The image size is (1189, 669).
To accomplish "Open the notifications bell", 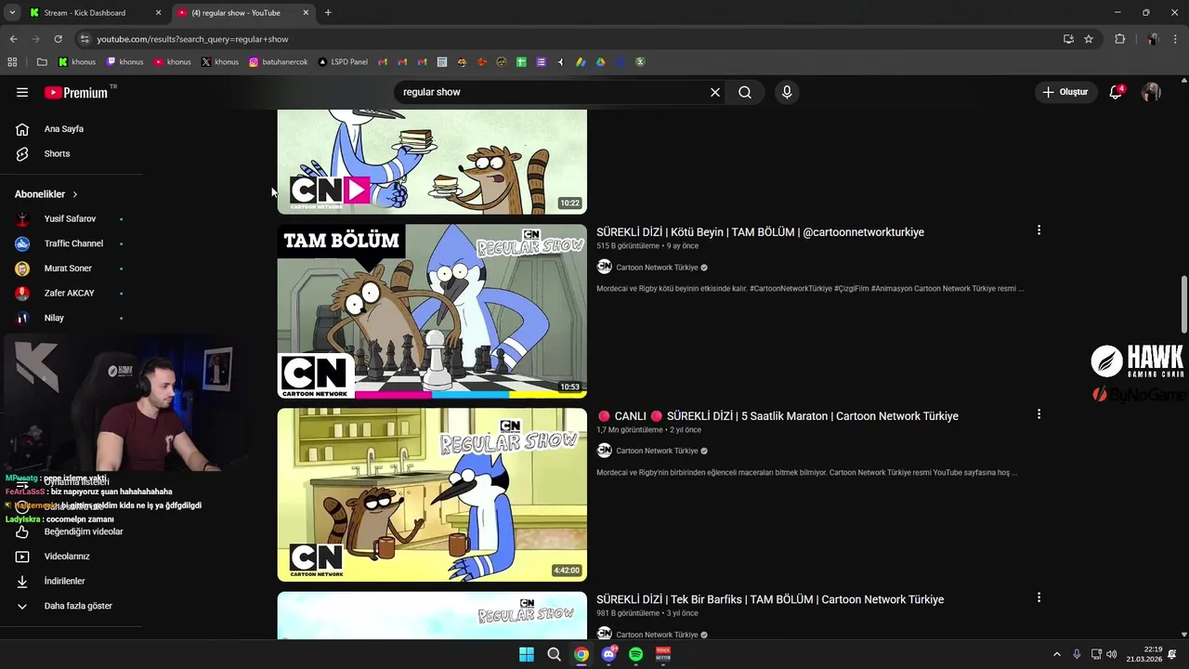I will tap(1116, 92).
